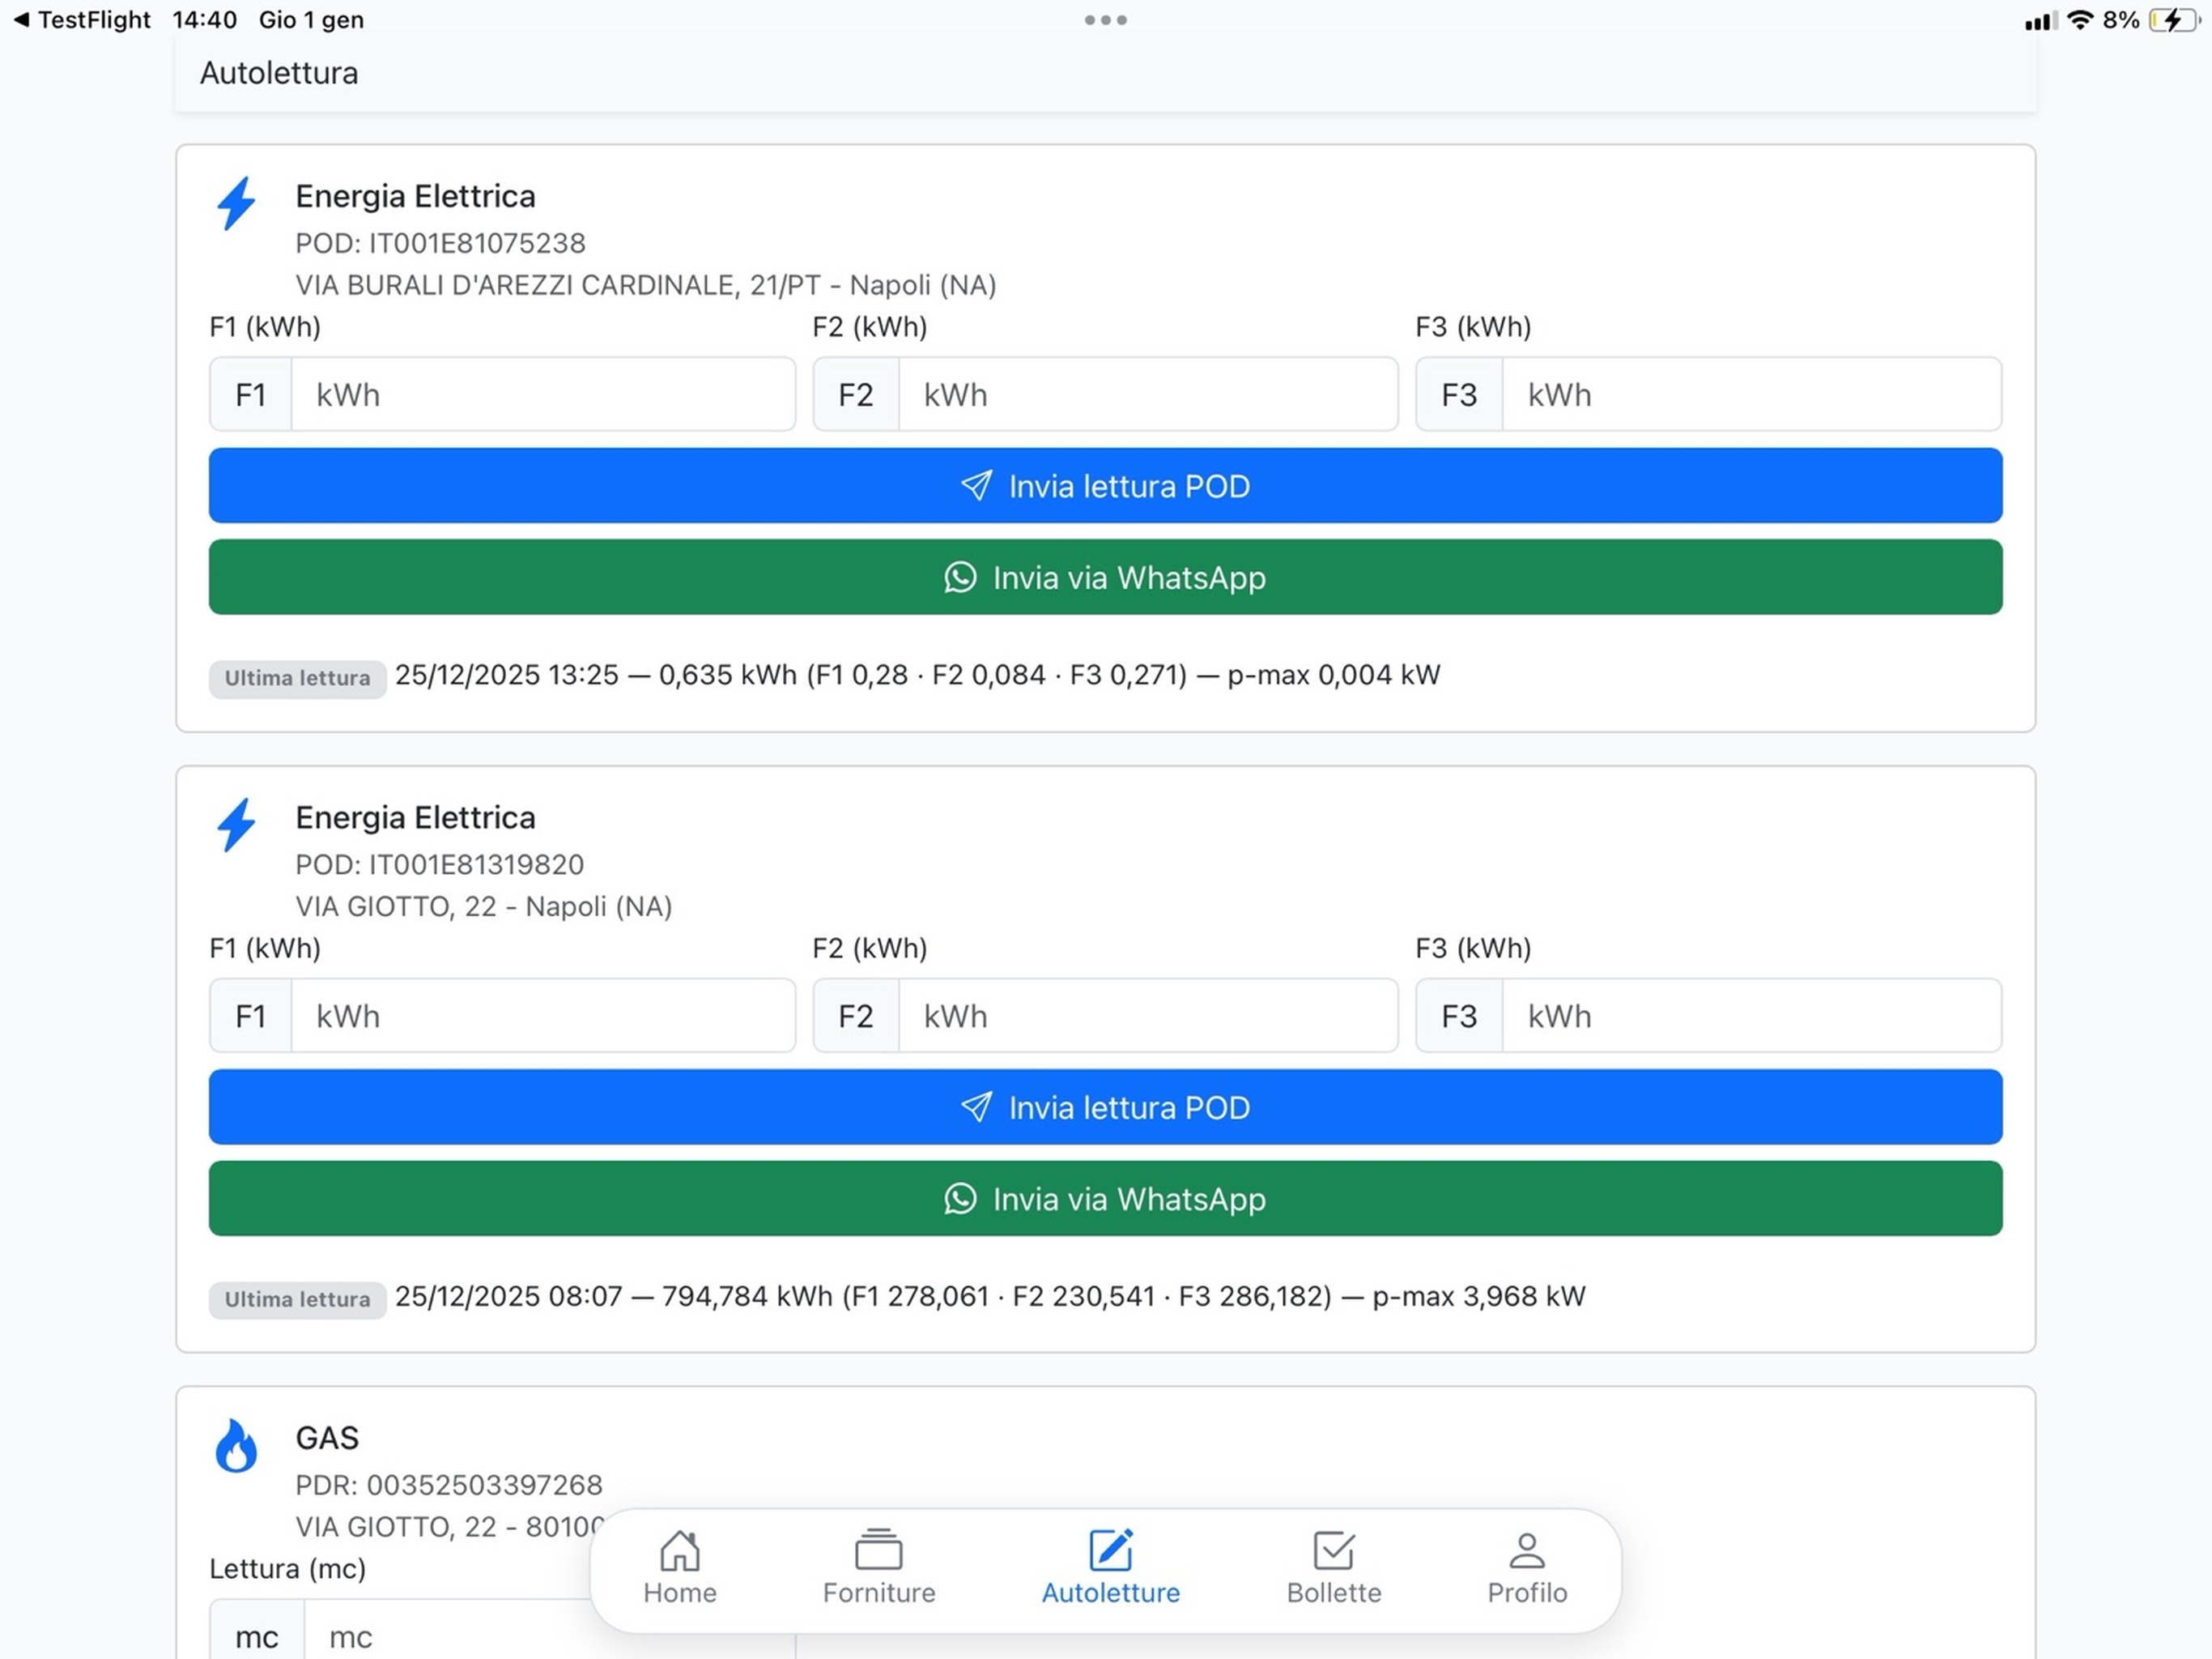This screenshot has height=1659, width=2212.
Task: Focus F2 kWh field for POD IT001E81319820
Action: [x=1148, y=1016]
